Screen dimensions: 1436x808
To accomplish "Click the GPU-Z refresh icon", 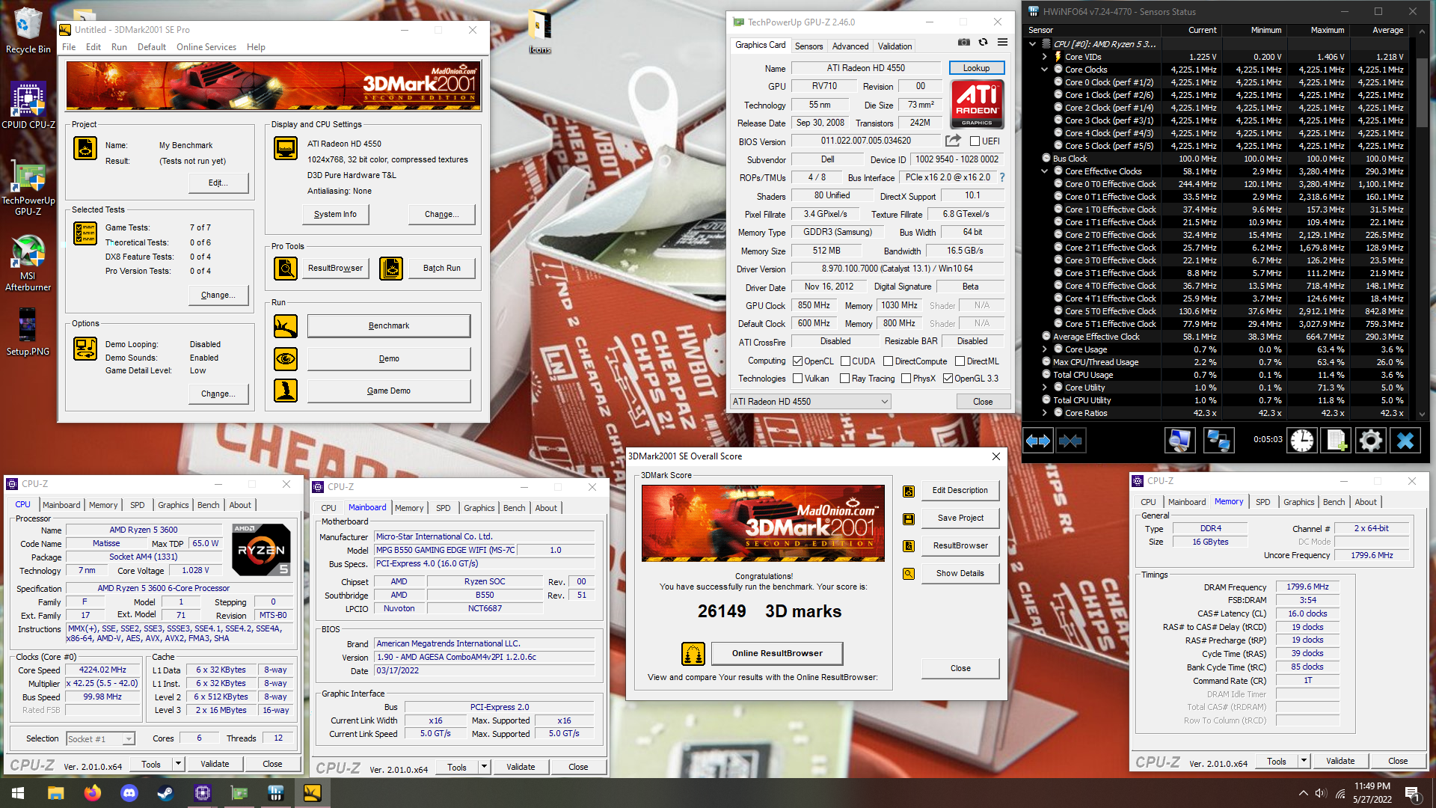I will (983, 43).
